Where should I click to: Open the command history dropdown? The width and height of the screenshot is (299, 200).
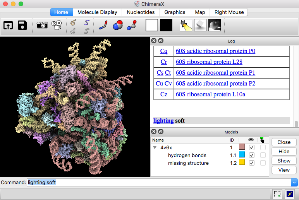[294, 182]
